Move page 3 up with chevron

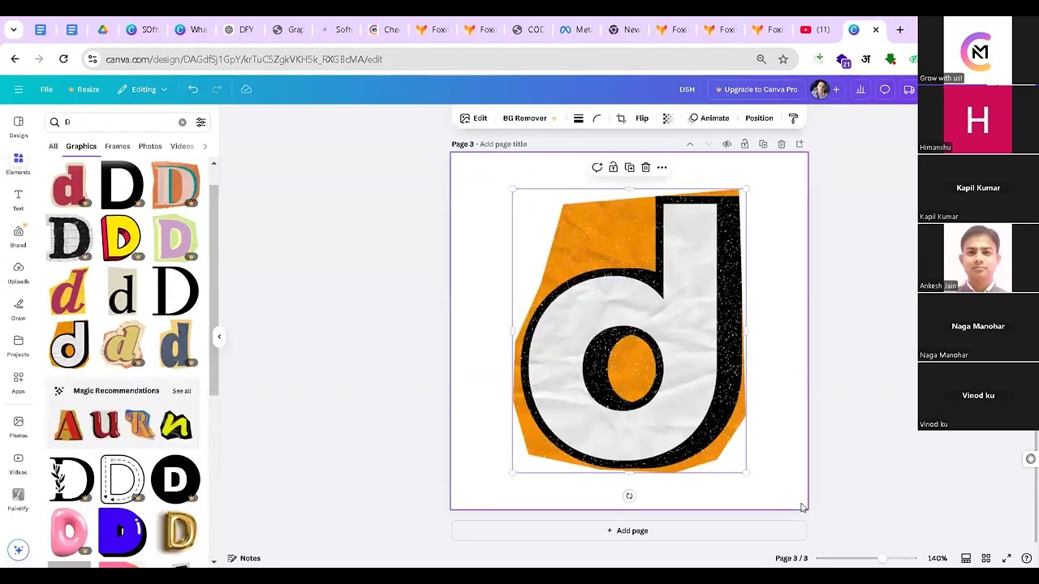690,144
